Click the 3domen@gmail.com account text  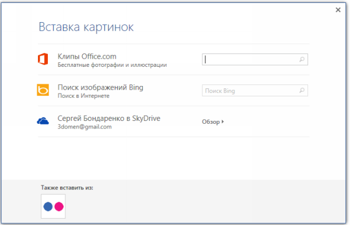85,127
